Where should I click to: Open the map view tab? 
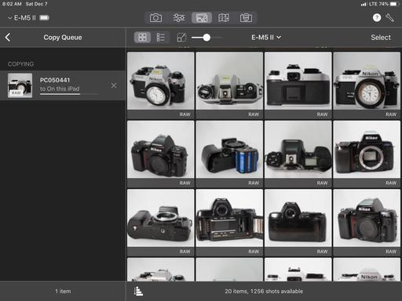click(x=224, y=18)
